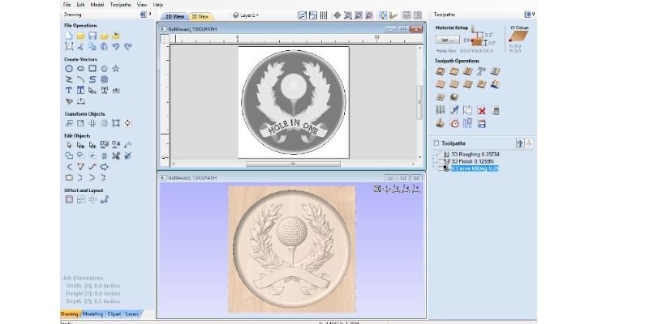
Task: Toggle visibility checkbox for 3D Finish toolpath
Action: pyautogui.click(x=440, y=161)
